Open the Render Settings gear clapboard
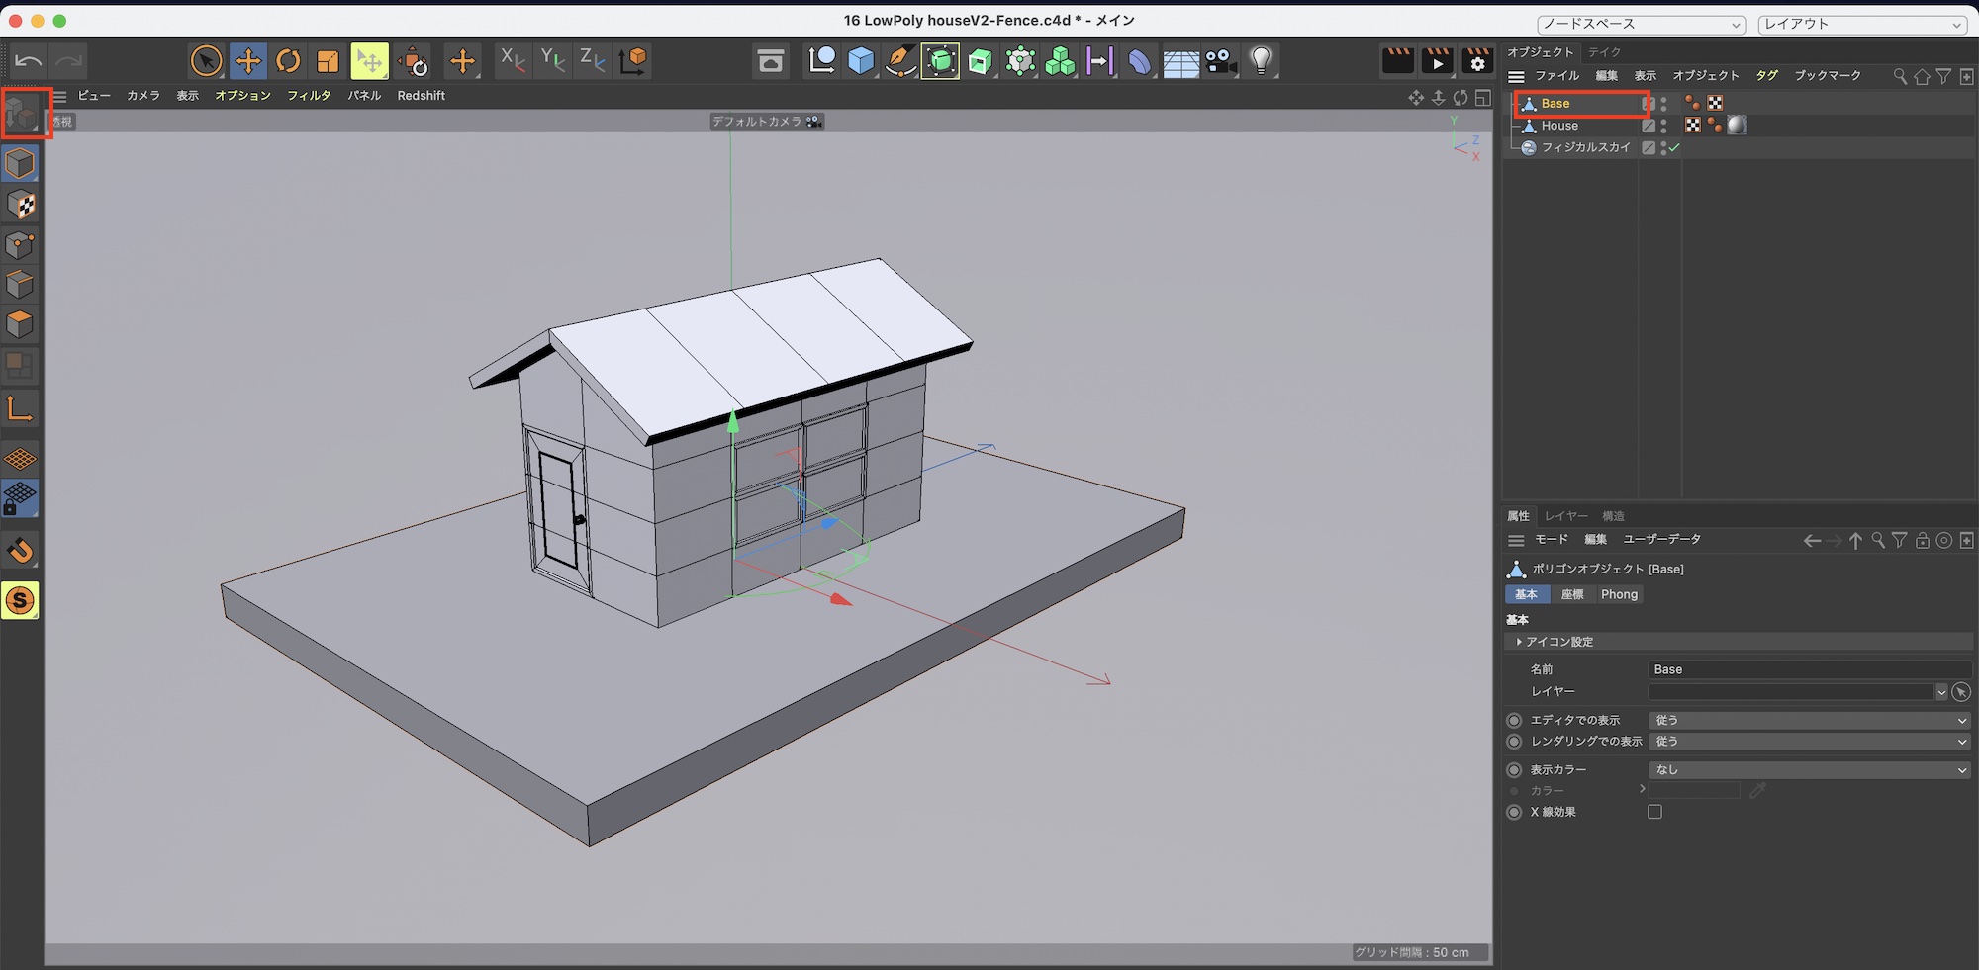The height and width of the screenshot is (970, 1979). 1477,61
